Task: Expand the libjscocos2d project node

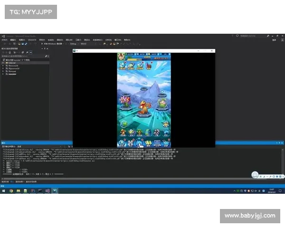Action: (3, 68)
